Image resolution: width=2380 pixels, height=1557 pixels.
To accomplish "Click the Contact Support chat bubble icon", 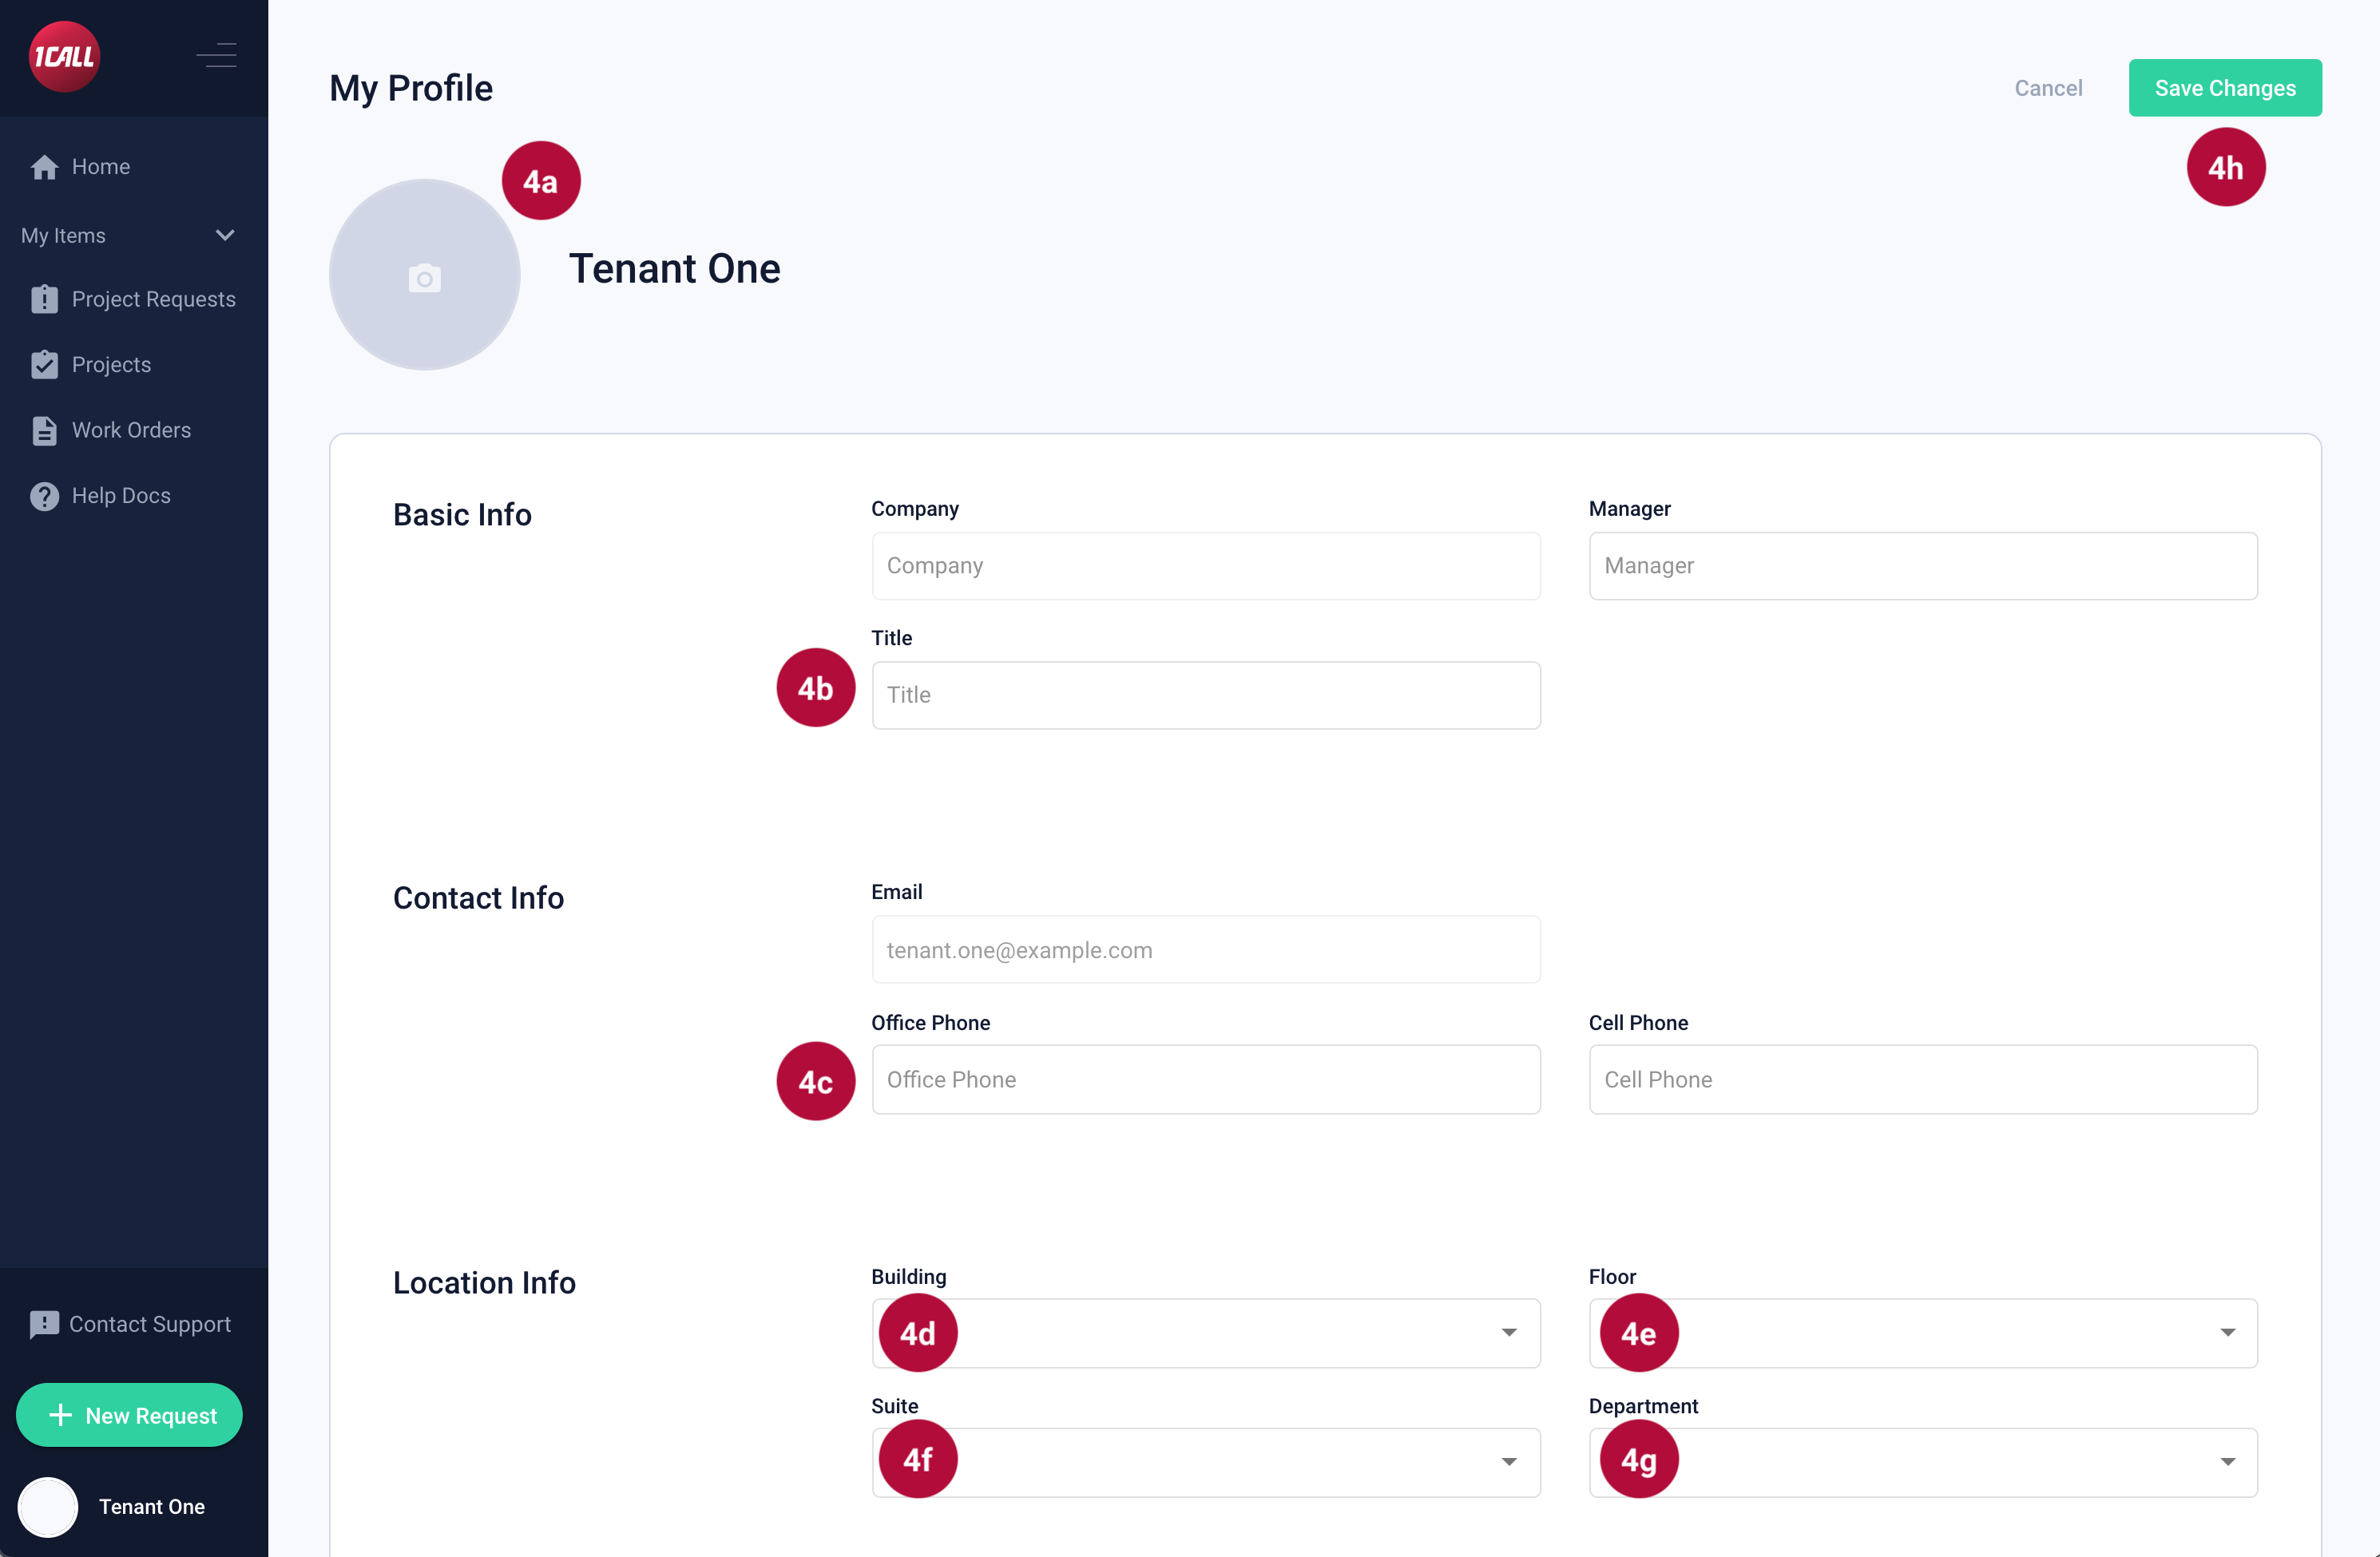I will click(x=44, y=1324).
